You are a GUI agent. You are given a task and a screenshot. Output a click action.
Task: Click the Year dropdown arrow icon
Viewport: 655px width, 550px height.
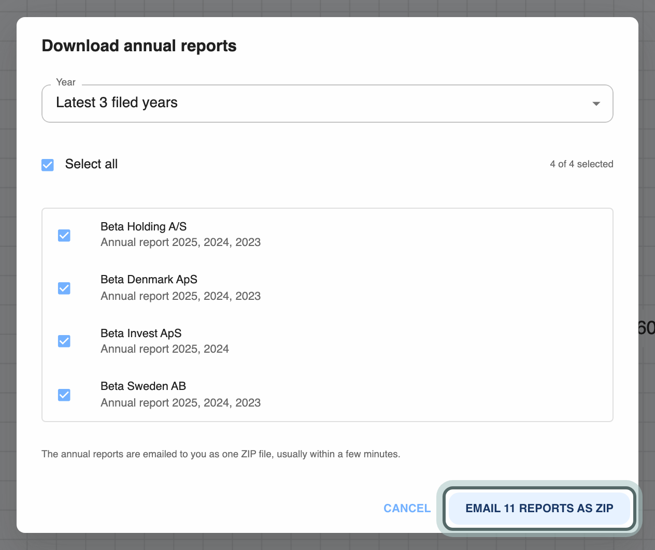[x=596, y=104]
